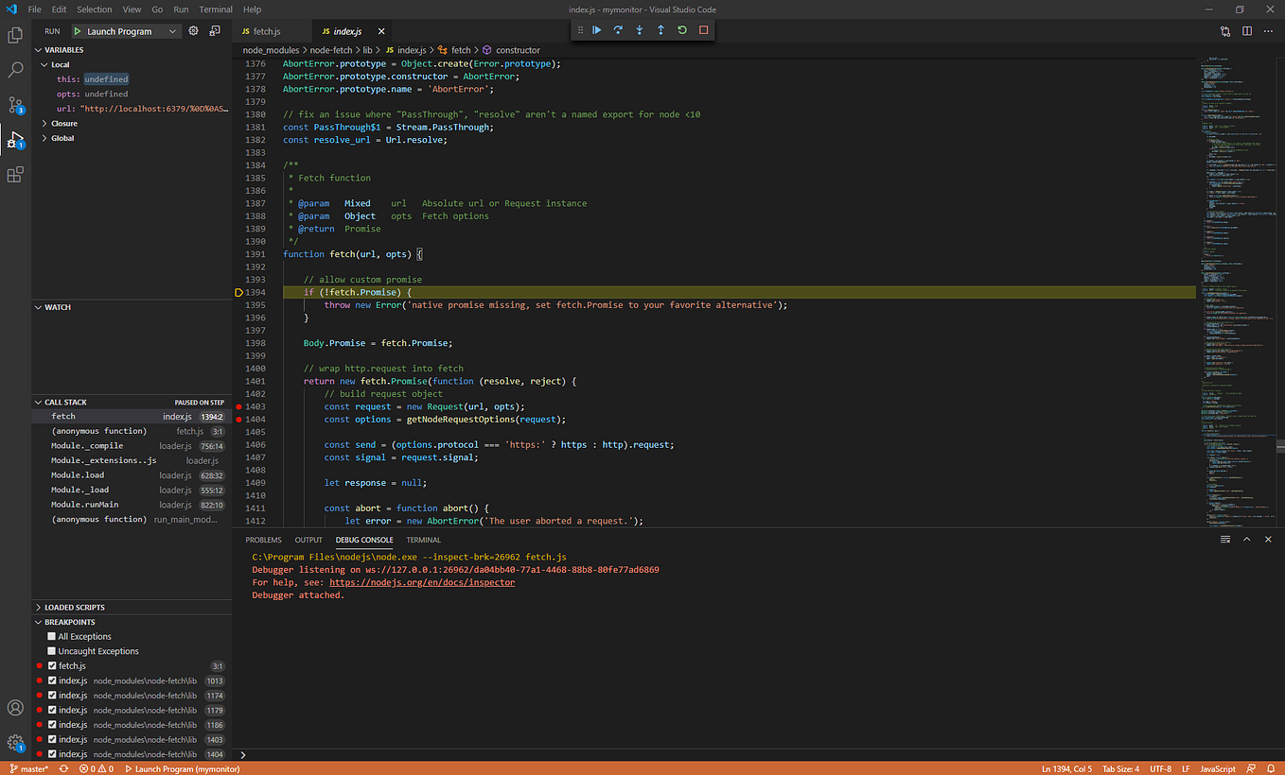Open the nodejs.org inspector docs link
Viewport: 1285px width, 775px height.
pos(422,583)
